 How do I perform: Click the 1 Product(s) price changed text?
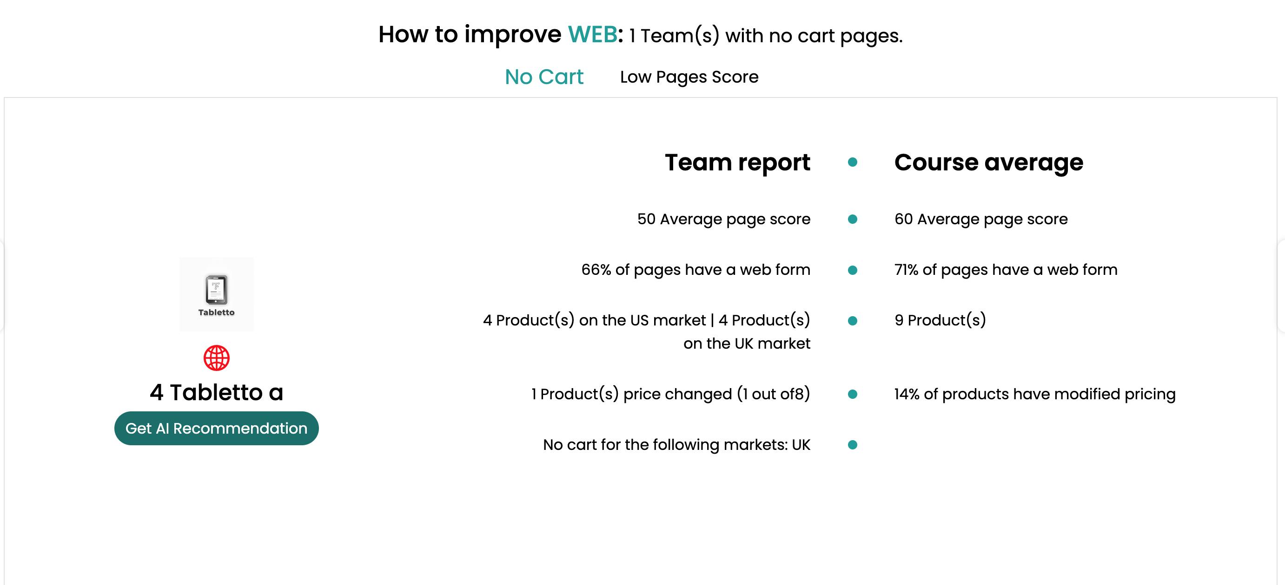point(670,394)
